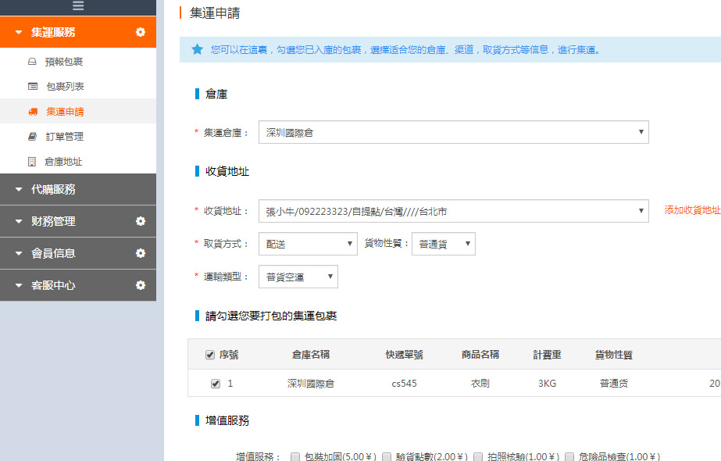Expand the 財務管理 section arrow

click(19, 221)
